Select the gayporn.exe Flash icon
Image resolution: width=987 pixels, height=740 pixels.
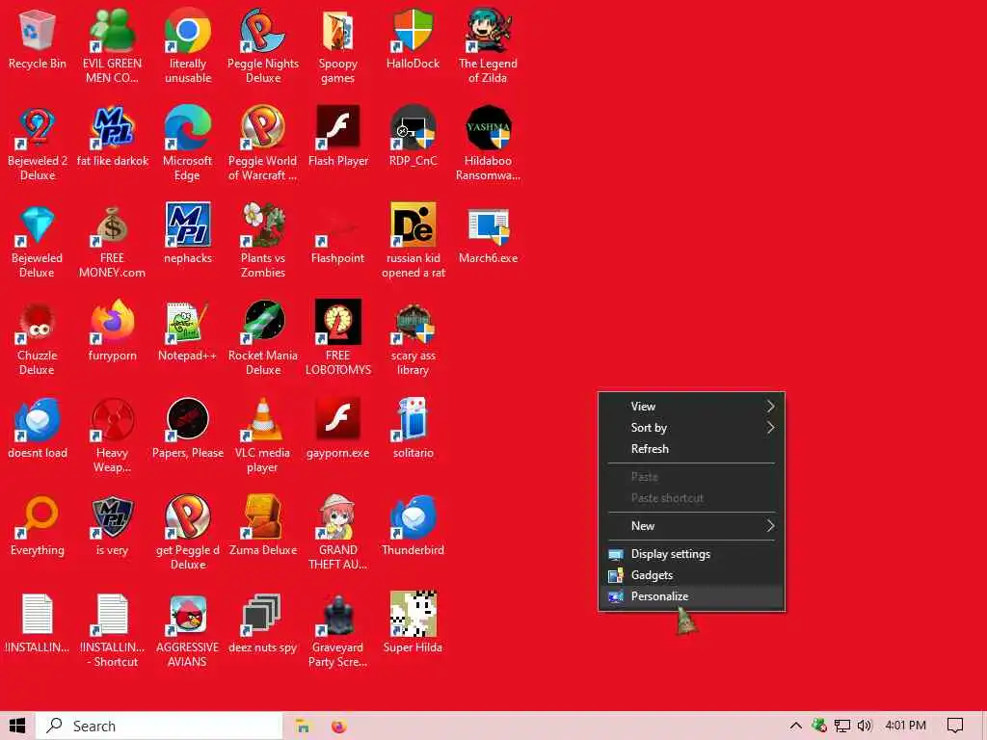coord(338,419)
